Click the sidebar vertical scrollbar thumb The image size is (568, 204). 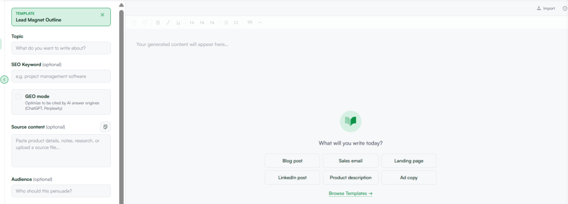(x=121, y=106)
